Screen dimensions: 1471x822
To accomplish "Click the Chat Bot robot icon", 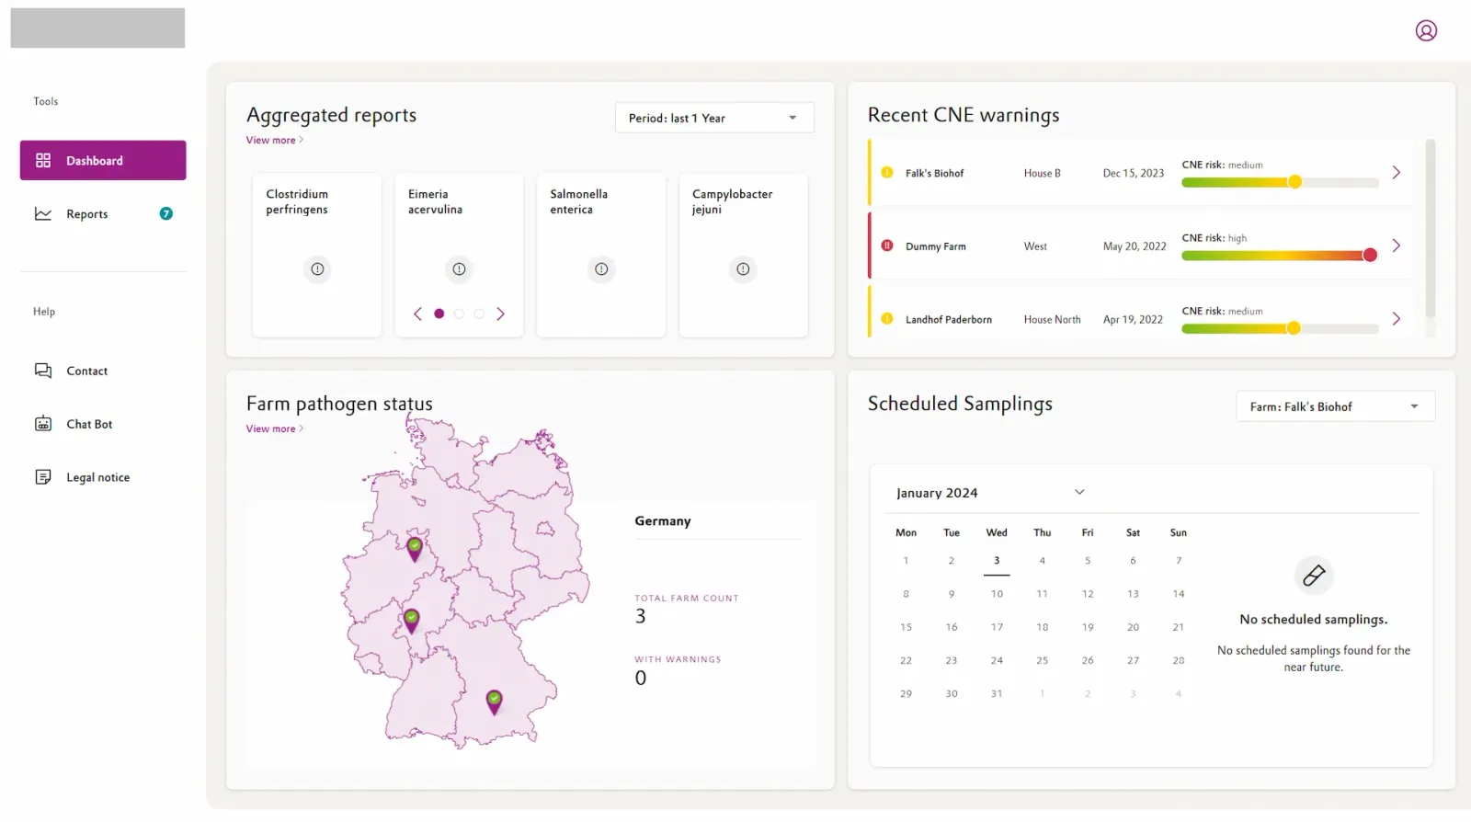I will tap(43, 424).
